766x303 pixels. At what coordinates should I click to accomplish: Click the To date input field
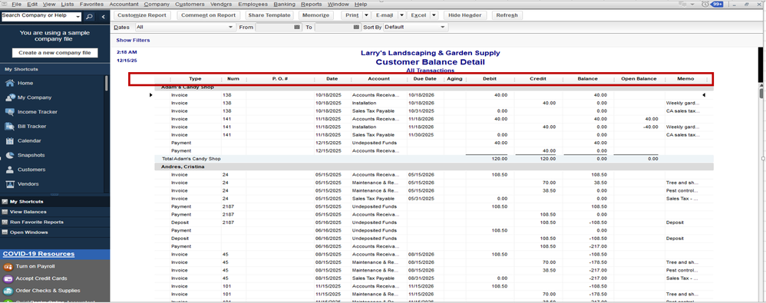(334, 28)
